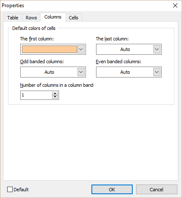Switch to the Table tab
Screen dimensions: 182x198
[13, 18]
